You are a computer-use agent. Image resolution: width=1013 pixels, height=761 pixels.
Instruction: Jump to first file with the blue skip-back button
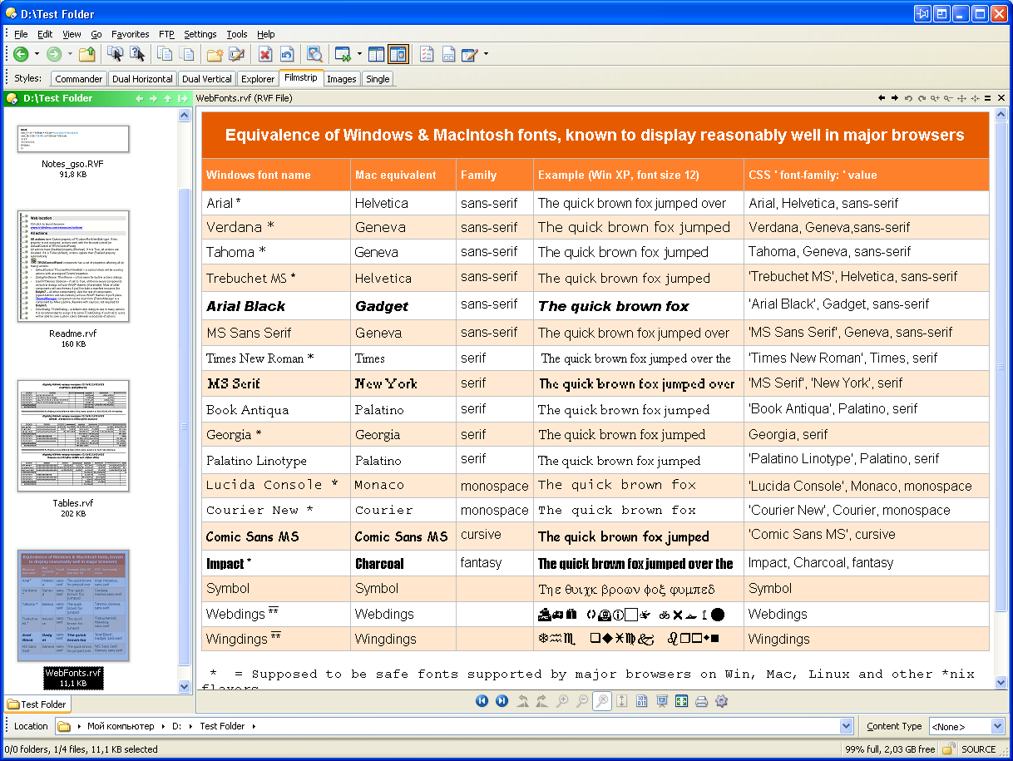click(x=482, y=701)
